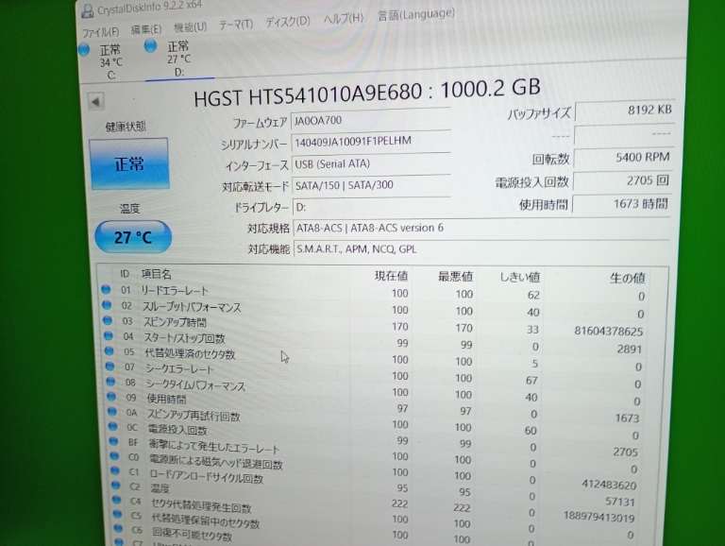Click status dot for 01 リードエラーレート
Screen dimensions: 725x546
tap(106, 289)
